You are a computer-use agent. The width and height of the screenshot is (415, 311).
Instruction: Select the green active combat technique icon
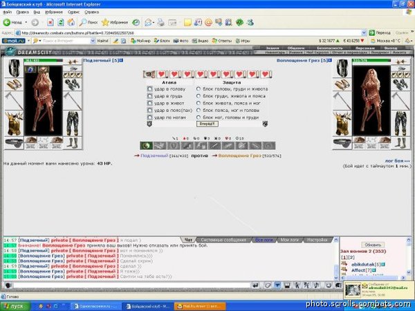tap(147, 145)
